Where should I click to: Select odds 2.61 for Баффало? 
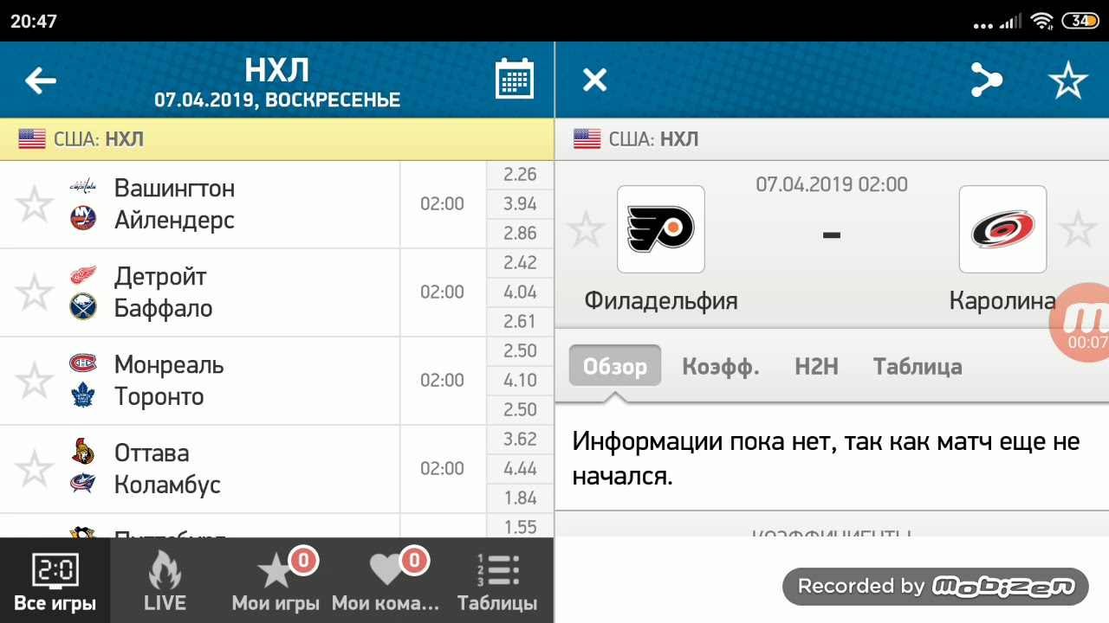tap(520, 322)
